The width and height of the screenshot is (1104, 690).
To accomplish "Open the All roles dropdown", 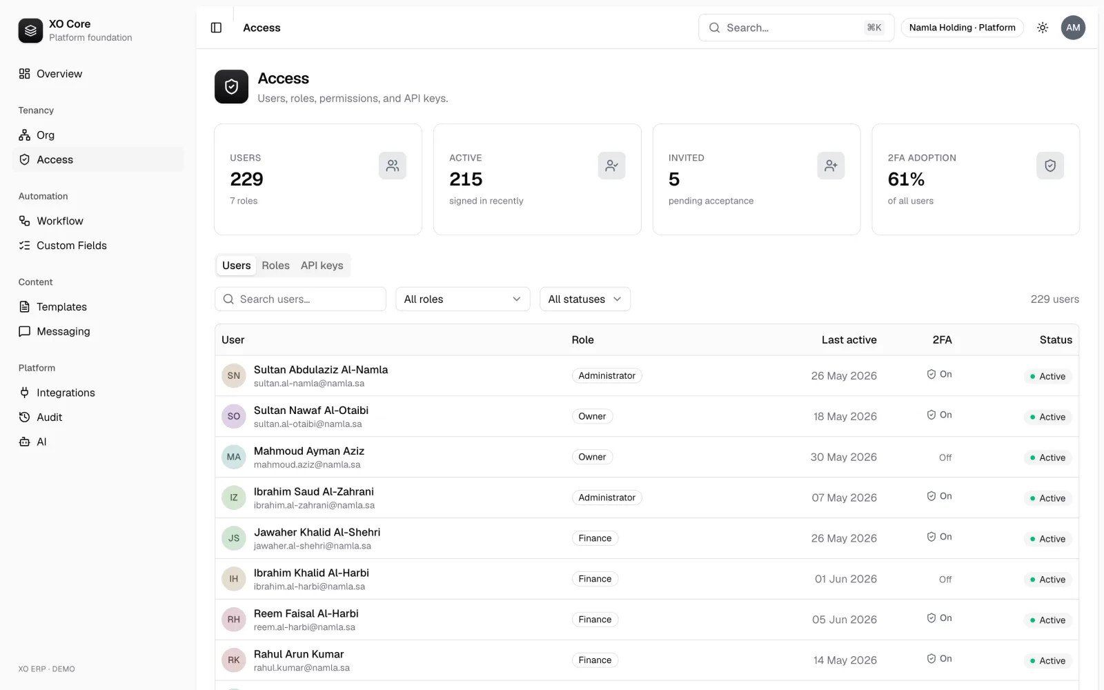I will pyautogui.click(x=462, y=299).
